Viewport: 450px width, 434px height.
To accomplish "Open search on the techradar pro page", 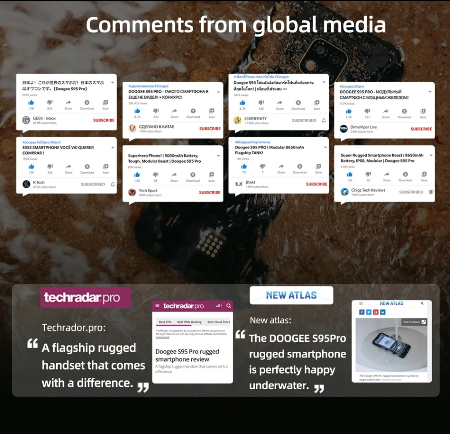I will pyautogui.click(x=229, y=306).
